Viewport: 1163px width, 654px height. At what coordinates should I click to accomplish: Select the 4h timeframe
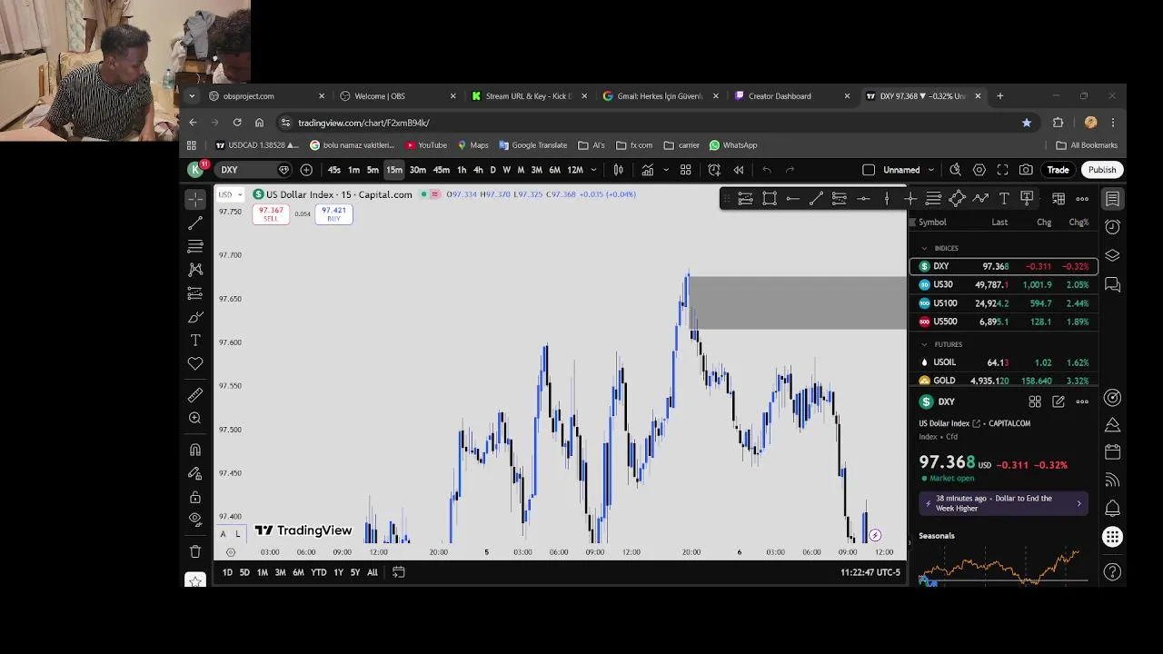[x=478, y=170]
